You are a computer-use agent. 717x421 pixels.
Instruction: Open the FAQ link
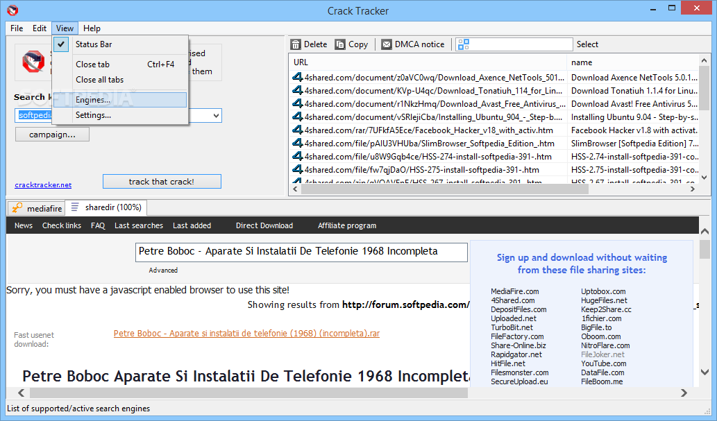click(98, 225)
